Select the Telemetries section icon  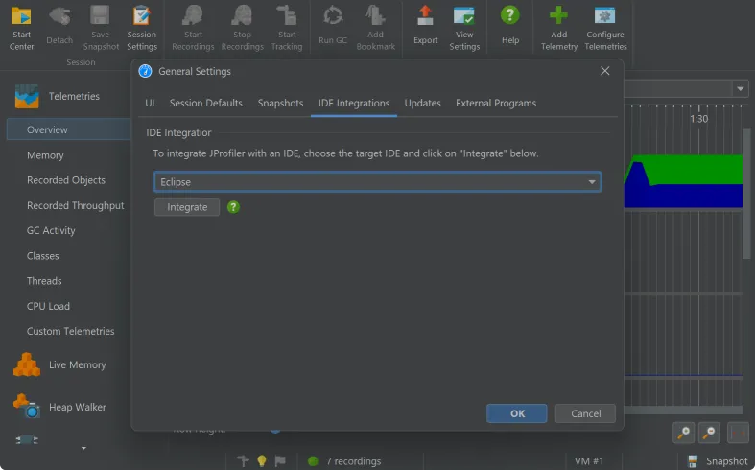click(27, 96)
